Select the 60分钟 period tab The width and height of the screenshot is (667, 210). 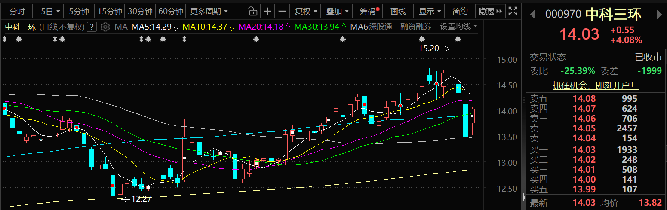point(170,11)
